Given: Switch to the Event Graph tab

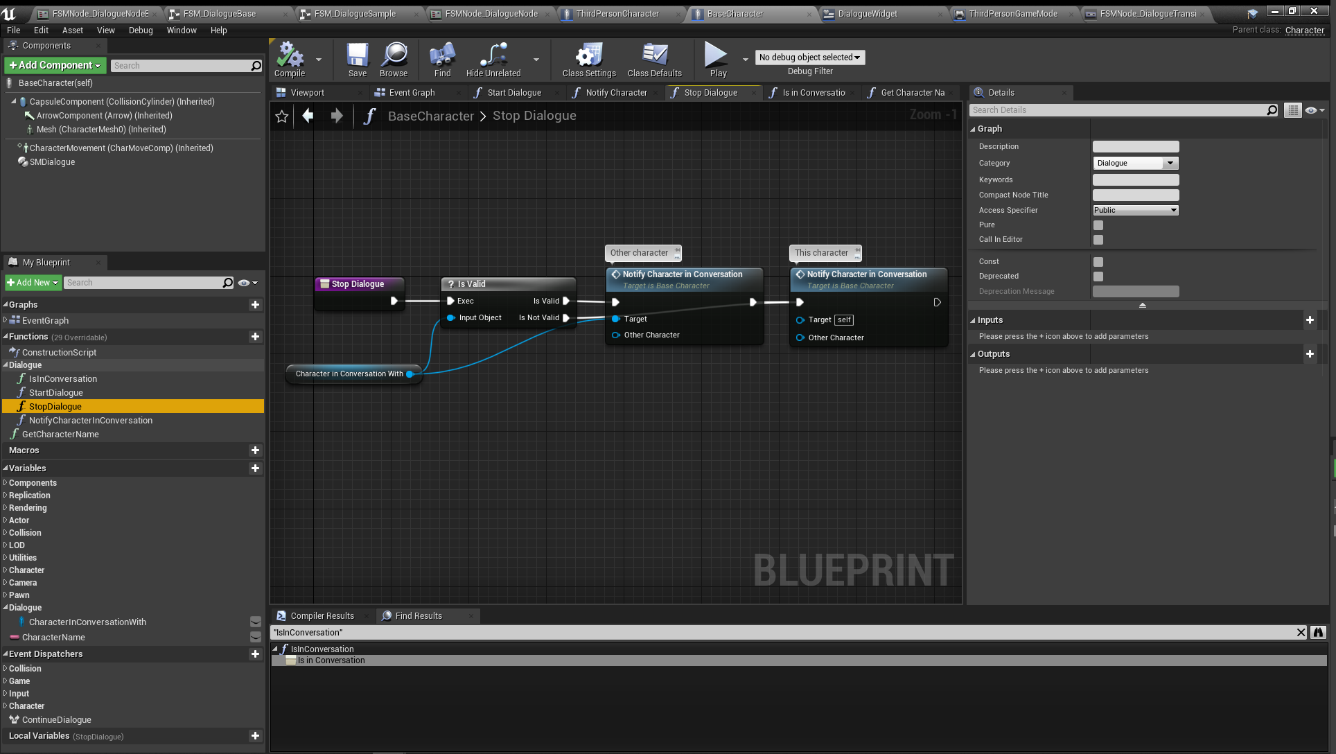Looking at the screenshot, I should (x=412, y=93).
